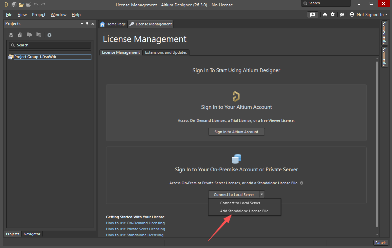Open the Comments side panel
This screenshot has width=392, height=248.
[x=385, y=57]
